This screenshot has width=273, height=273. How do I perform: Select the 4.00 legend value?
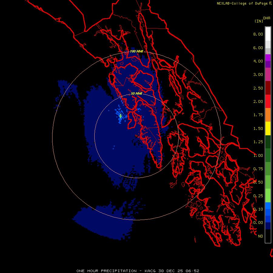tap(258, 61)
